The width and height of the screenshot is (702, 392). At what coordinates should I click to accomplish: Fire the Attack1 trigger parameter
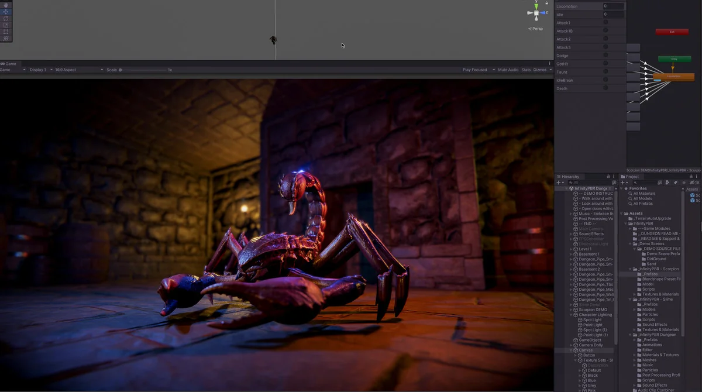[x=605, y=23]
